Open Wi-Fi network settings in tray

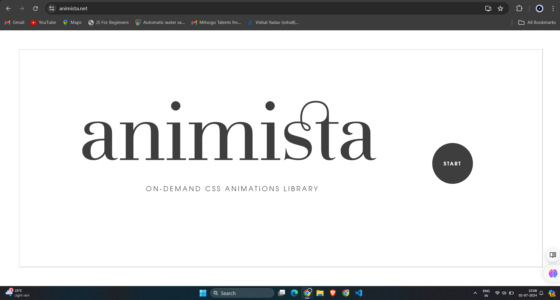point(497,293)
